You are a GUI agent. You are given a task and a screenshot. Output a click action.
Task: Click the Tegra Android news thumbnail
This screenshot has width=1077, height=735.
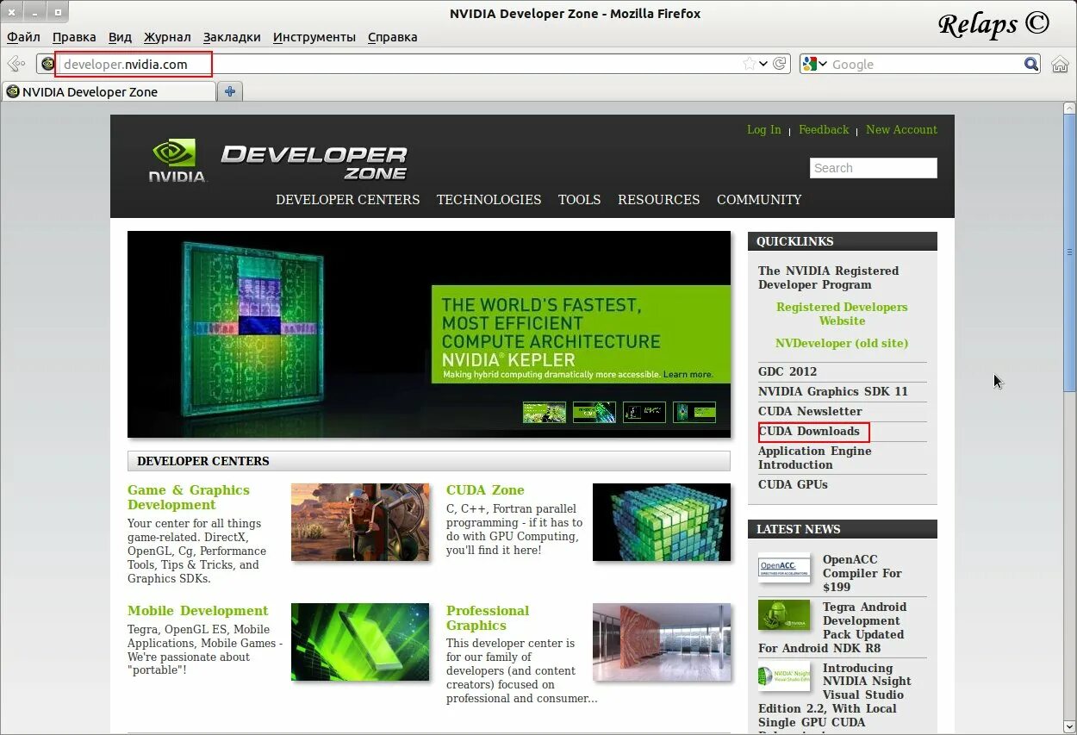point(784,615)
